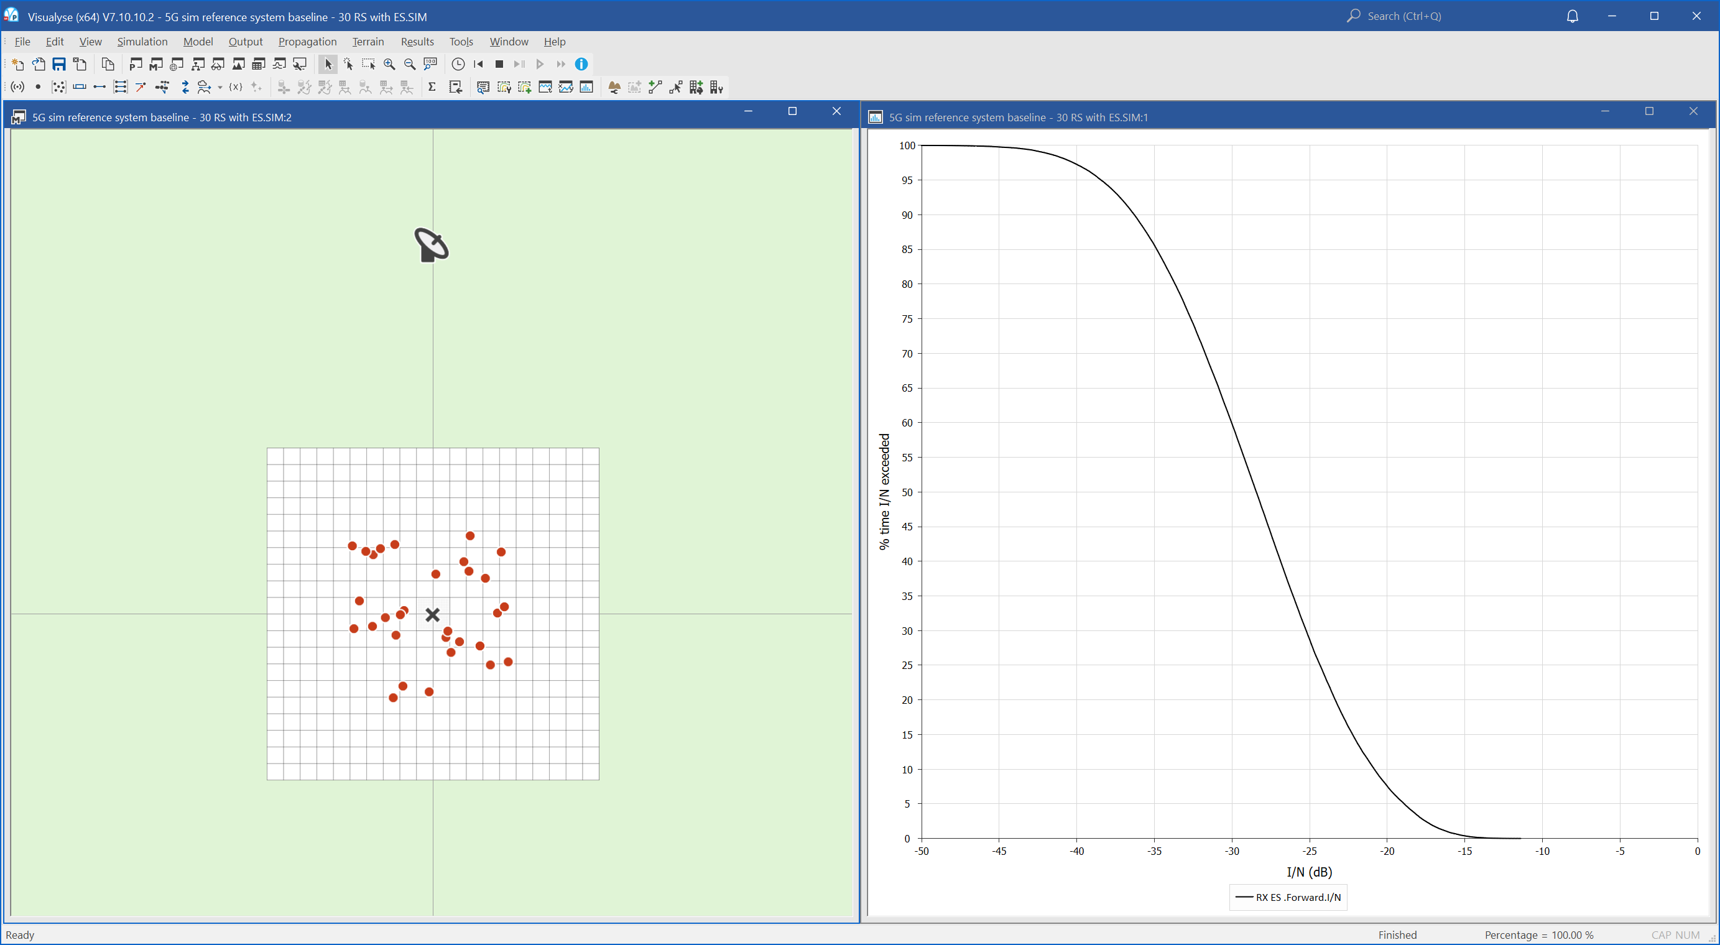Image resolution: width=1720 pixels, height=945 pixels.
Task: Click the RX ES .Forward.I/N legend entry
Action: (1288, 897)
